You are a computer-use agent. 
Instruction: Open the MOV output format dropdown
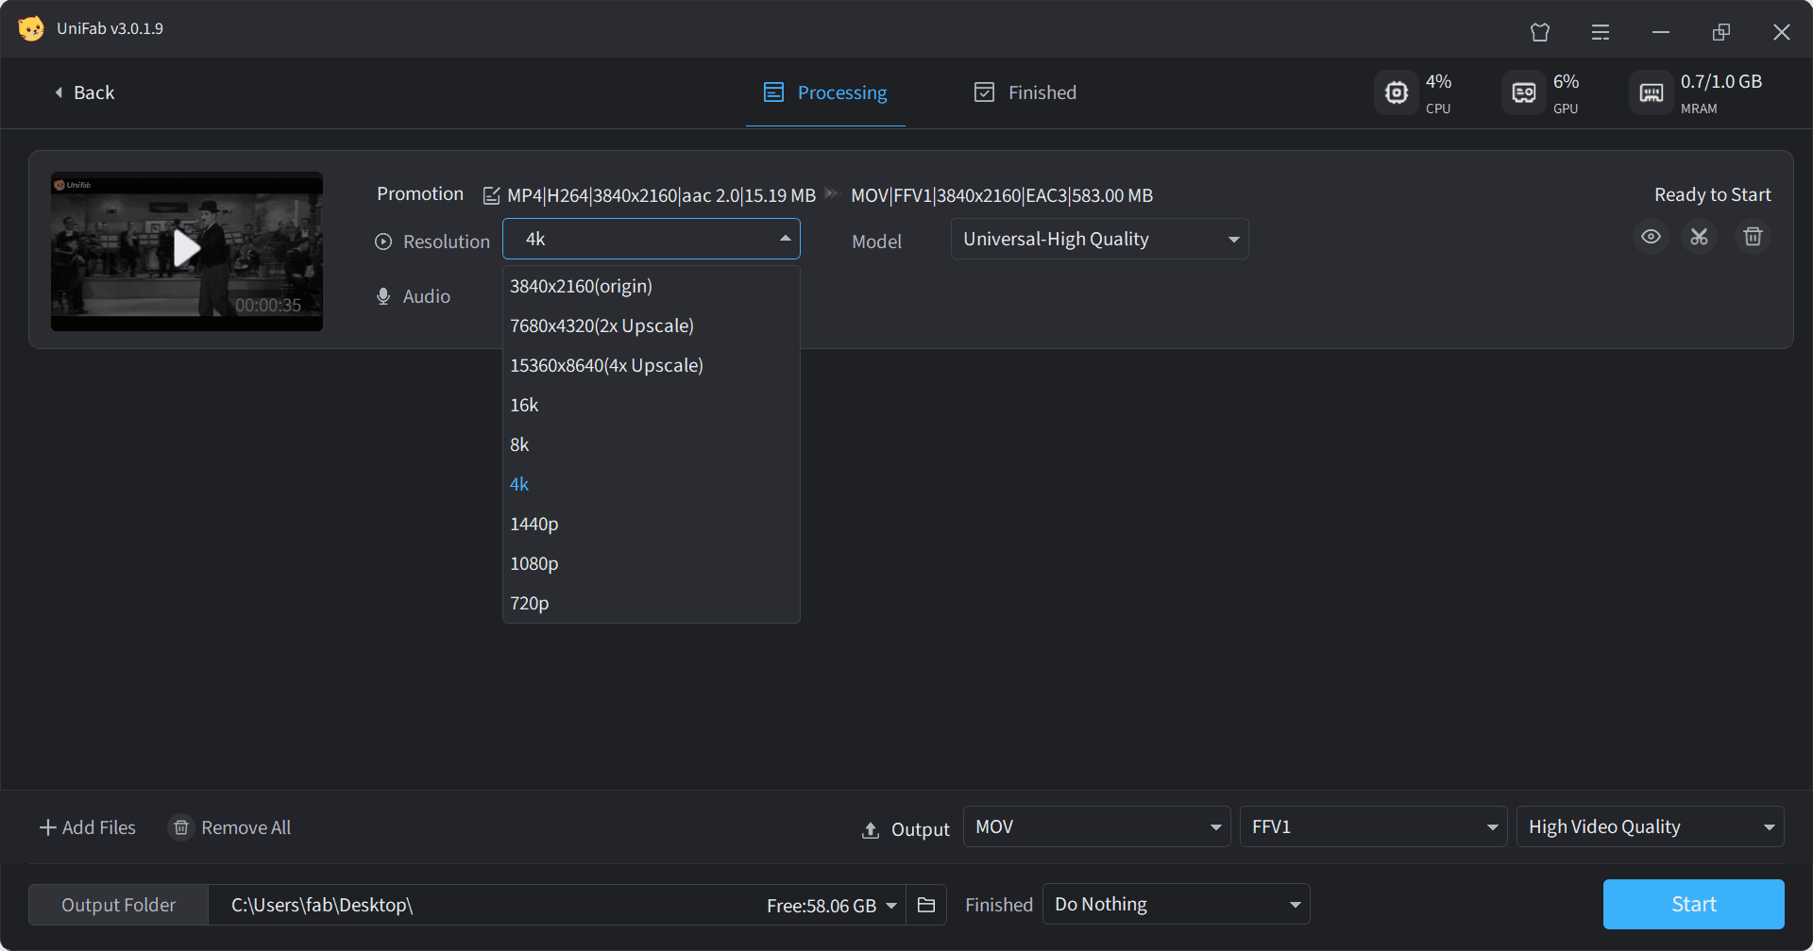(x=1096, y=826)
